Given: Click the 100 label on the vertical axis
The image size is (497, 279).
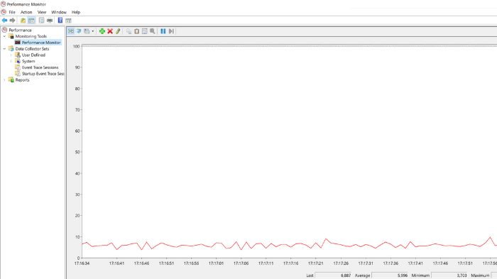Looking at the screenshot, I should click(76, 46).
